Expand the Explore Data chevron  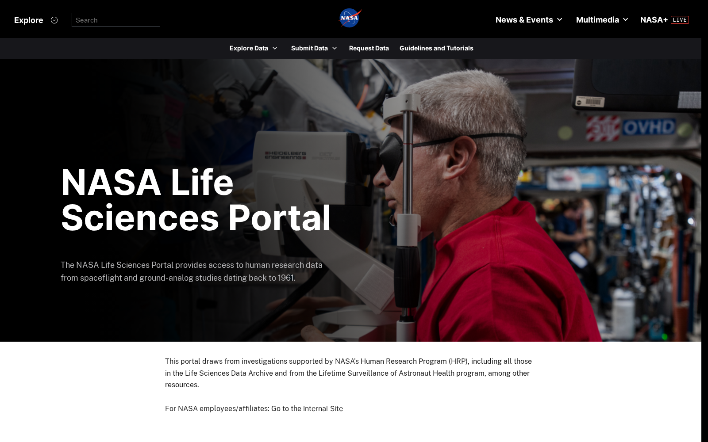click(275, 48)
